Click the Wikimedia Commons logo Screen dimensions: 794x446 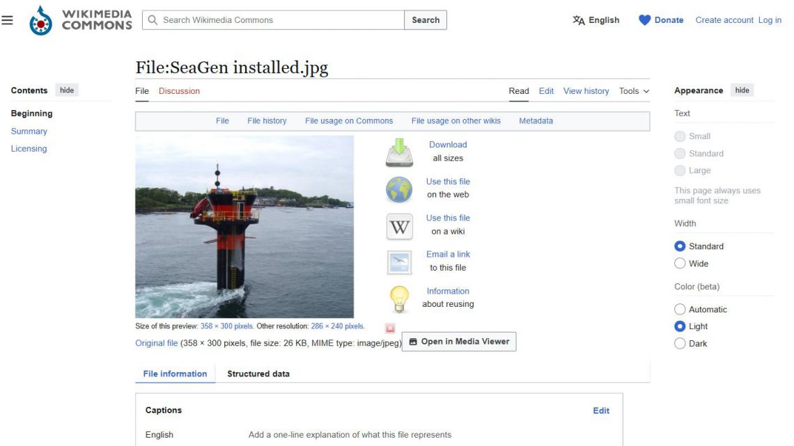(x=81, y=20)
